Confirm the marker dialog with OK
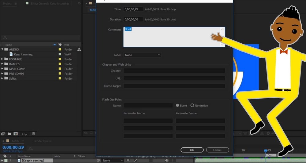Screen dimensions: 306x163 point(192,150)
